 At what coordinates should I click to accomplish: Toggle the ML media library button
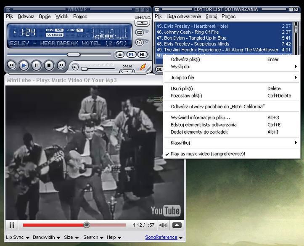[x=143, y=55]
